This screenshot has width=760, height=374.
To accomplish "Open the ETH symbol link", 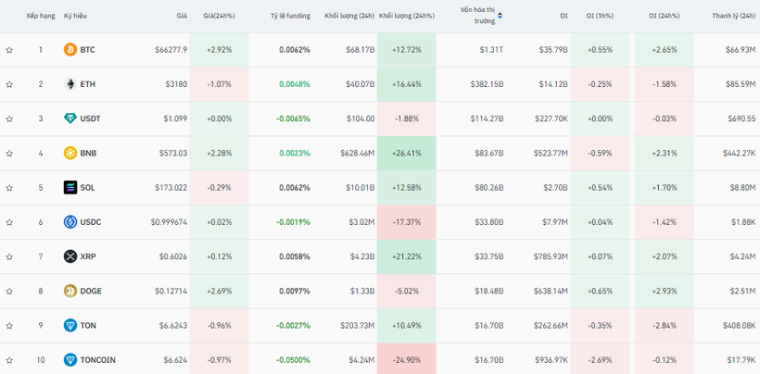I will click(88, 84).
